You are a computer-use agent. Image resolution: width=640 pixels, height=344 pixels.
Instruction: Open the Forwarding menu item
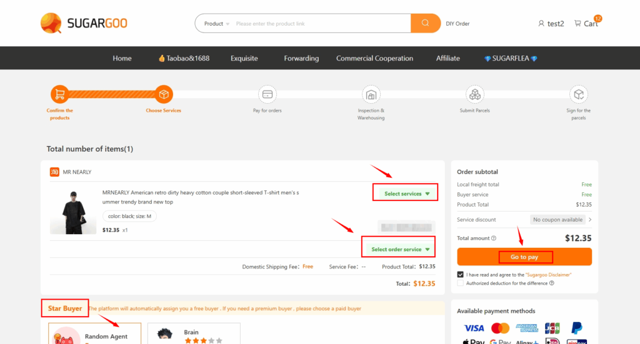(x=301, y=58)
